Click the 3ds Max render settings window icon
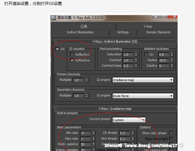Image resolution: width=195 pixels, height=151 pixels. click(53, 18)
